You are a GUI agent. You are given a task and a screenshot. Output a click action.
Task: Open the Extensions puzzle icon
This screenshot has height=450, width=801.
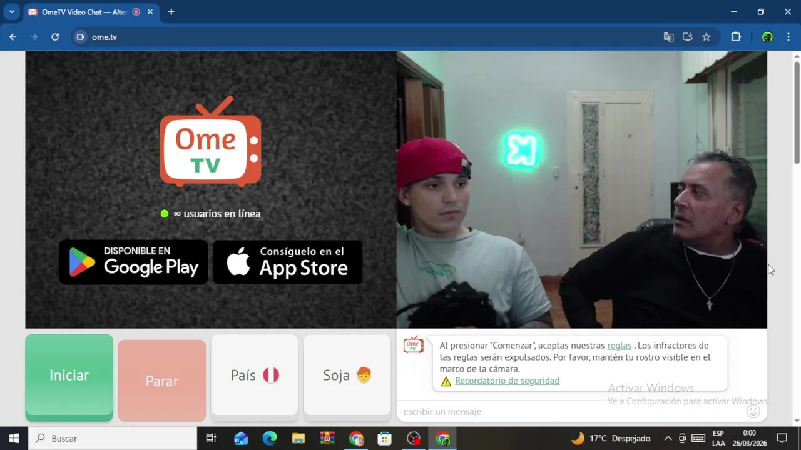(x=736, y=37)
